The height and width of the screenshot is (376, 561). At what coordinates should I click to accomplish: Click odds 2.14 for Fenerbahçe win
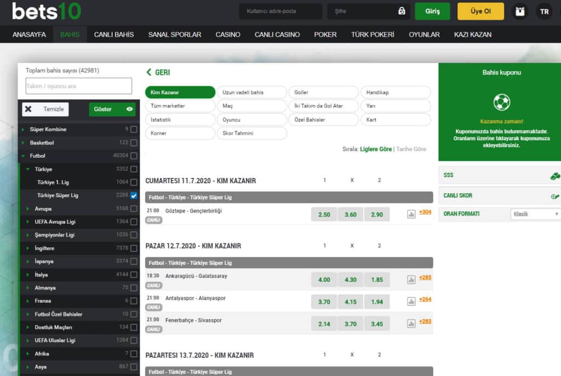pos(324,324)
